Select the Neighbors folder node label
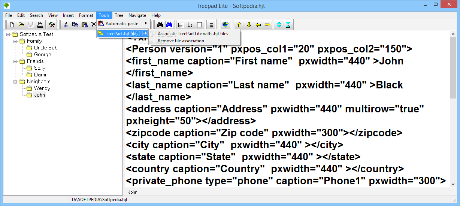Image resolution: width=460 pixels, height=206 pixels. [x=39, y=81]
